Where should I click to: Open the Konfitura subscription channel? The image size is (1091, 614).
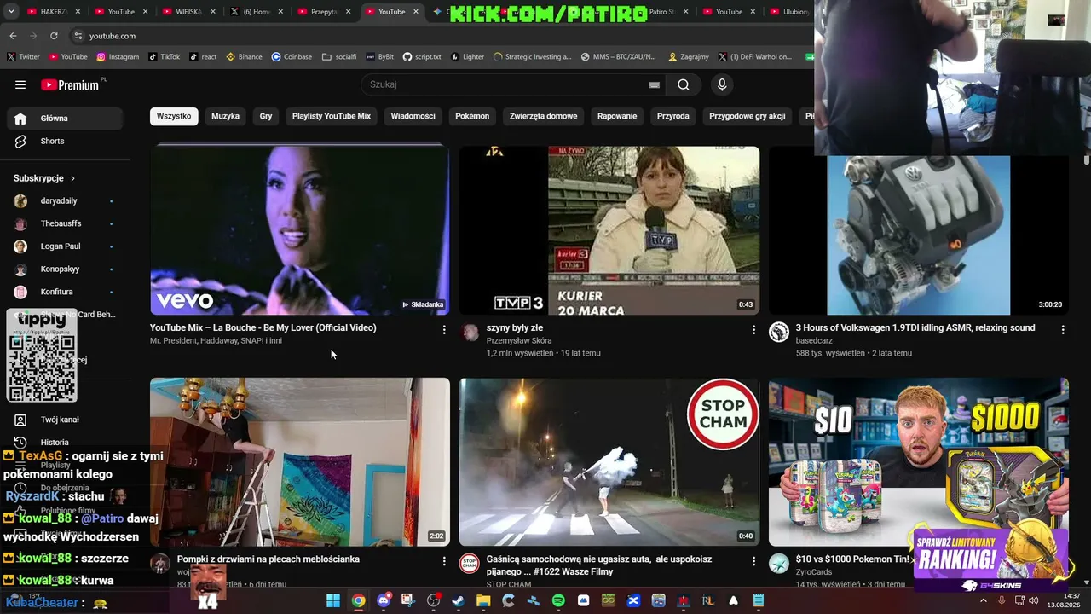point(65,292)
